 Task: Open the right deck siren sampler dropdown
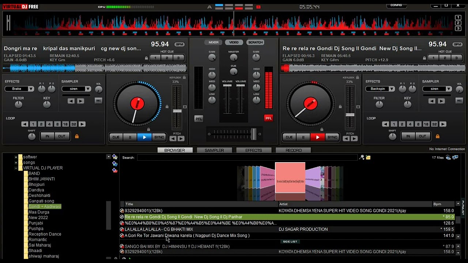tap(449, 89)
